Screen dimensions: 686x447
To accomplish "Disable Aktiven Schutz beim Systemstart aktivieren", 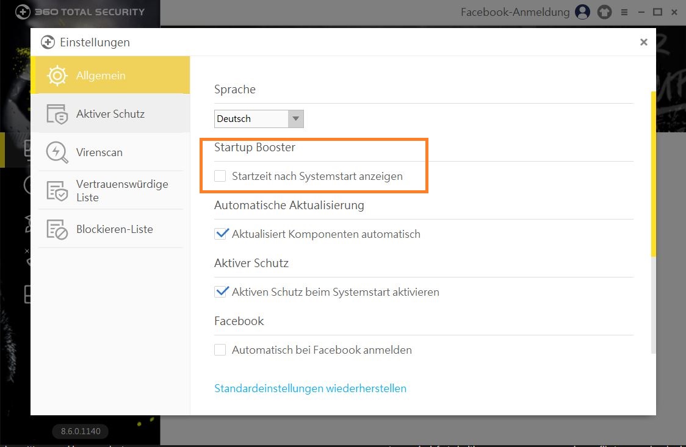I will (x=220, y=291).
